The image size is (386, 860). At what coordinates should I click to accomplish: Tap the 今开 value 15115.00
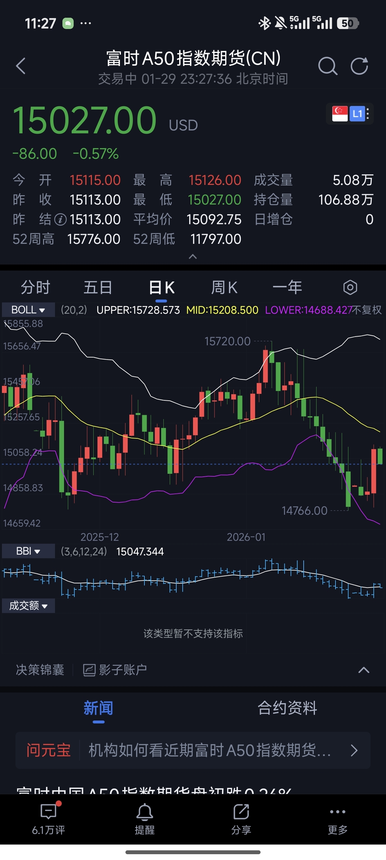95,180
